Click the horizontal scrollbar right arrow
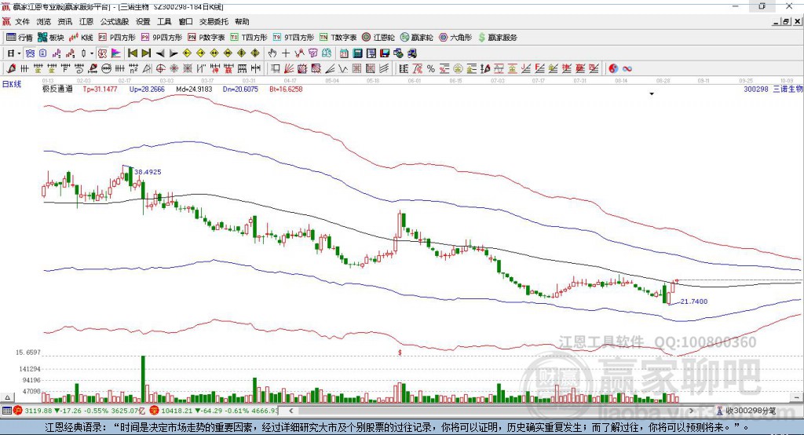The height and width of the screenshot is (435, 804). click(691, 411)
